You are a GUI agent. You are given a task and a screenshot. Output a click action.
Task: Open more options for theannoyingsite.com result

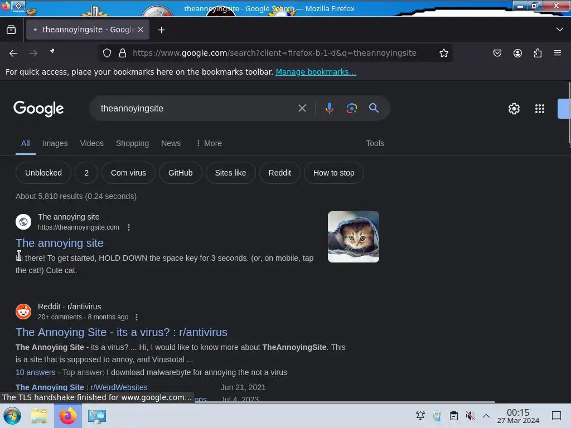[129, 227]
